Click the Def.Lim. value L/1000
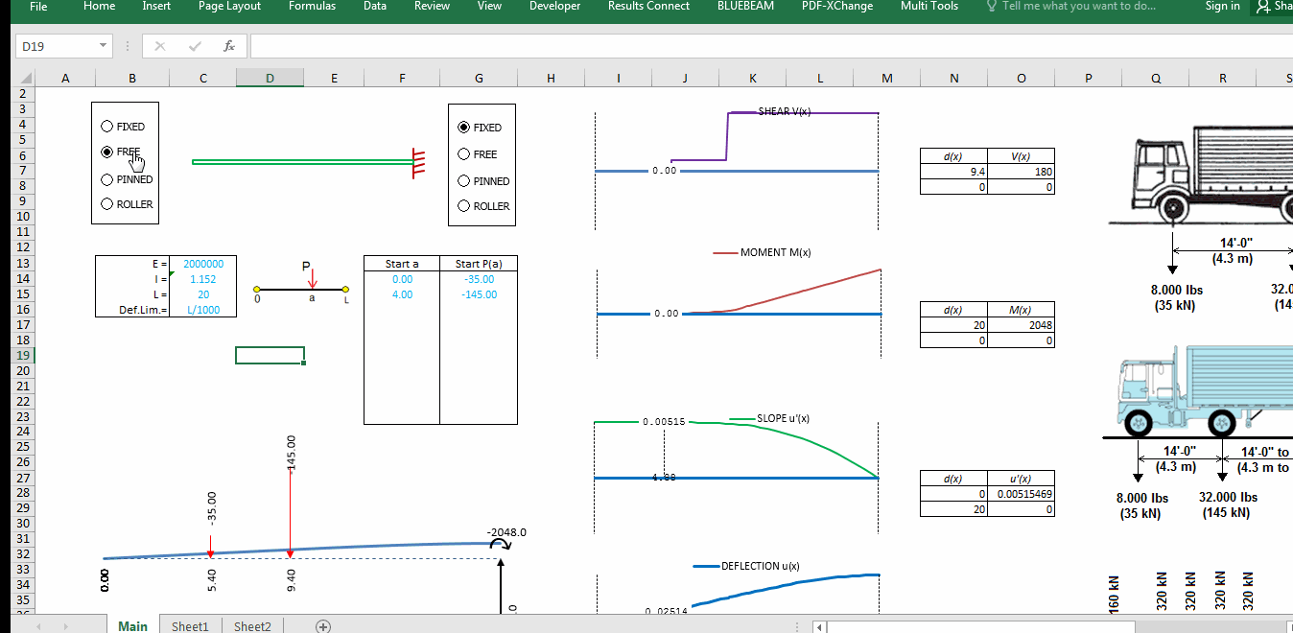Image resolution: width=1293 pixels, height=633 pixels. point(203,310)
